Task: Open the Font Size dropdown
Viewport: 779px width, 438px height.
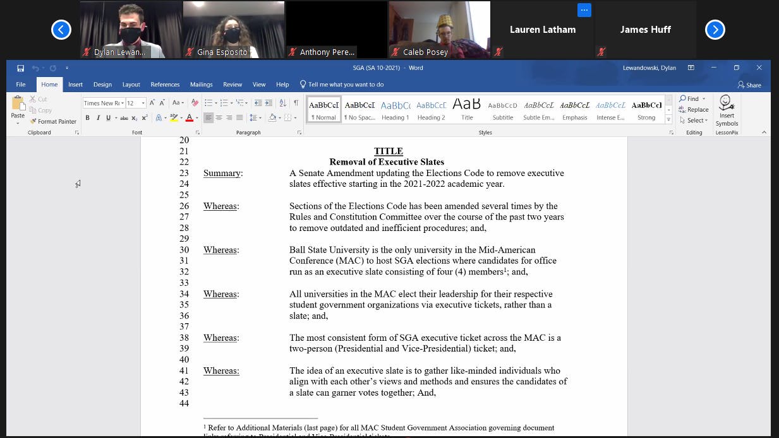Action: 143,103
